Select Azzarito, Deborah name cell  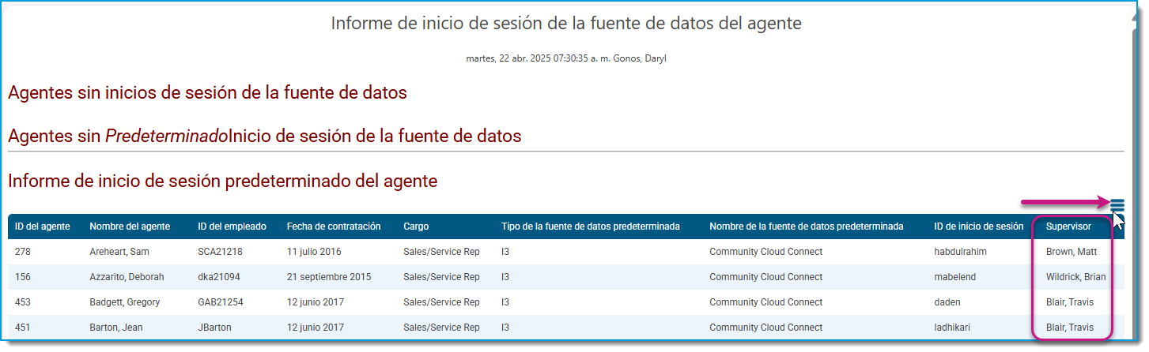click(x=127, y=277)
